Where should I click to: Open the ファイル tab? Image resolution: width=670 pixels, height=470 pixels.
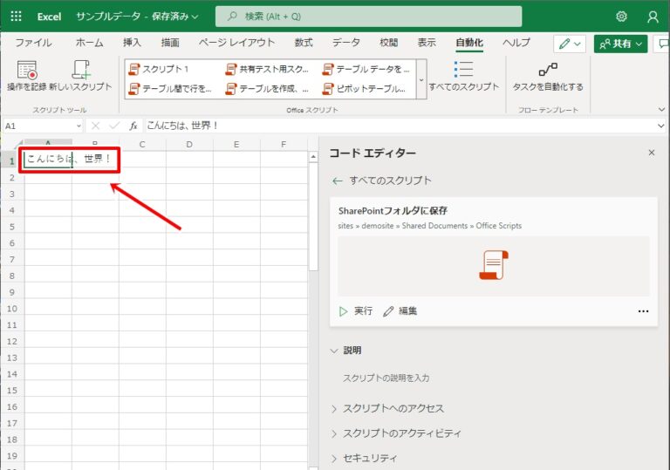click(x=33, y=43)
